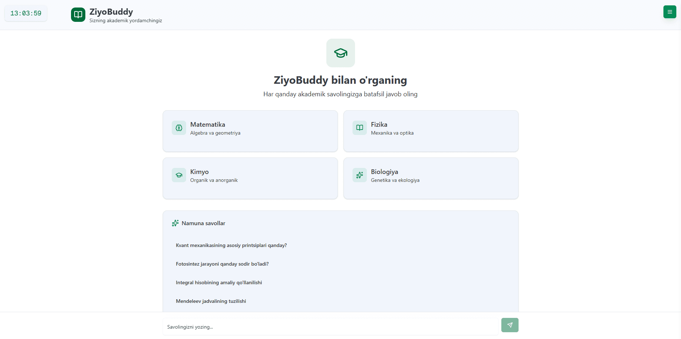Click the graduation cap hero icon
Viewport: 681px width, 339px height.
(341, 53)
